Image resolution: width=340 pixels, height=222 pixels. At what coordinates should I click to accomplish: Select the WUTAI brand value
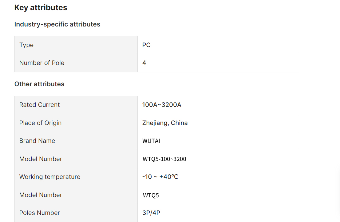(151, 141)
